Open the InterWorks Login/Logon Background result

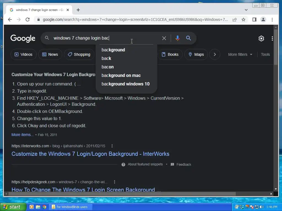tap(90, 154)
